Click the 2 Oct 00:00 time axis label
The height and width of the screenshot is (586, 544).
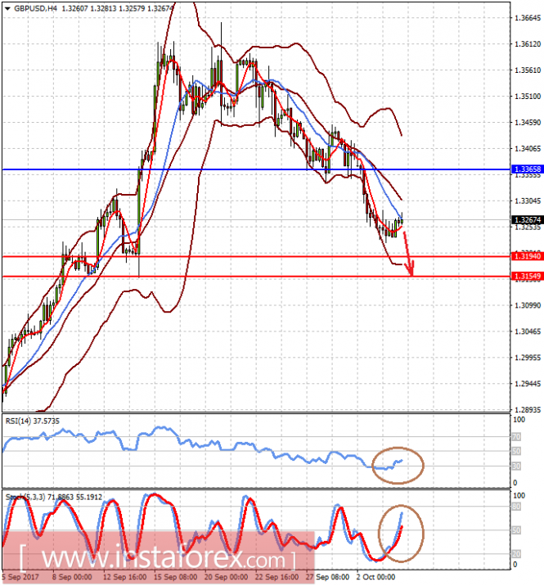(375, 577)
